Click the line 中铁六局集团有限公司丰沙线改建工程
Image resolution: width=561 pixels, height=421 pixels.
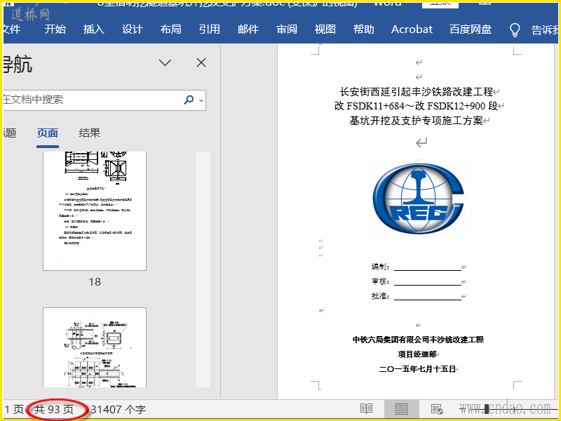coord(418,340)
